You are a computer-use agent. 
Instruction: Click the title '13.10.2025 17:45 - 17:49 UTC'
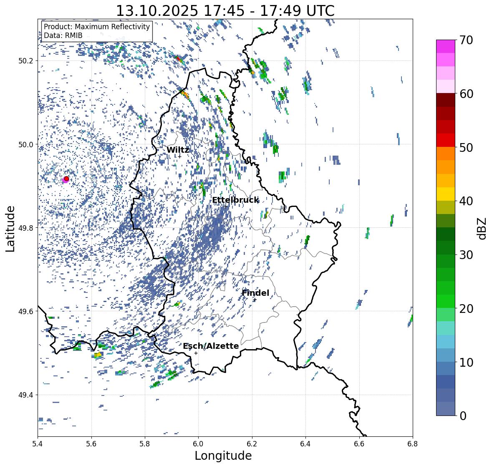(225, 11)
